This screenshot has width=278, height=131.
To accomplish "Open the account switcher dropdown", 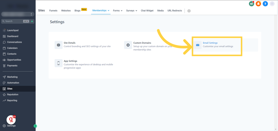I will 18,14.
